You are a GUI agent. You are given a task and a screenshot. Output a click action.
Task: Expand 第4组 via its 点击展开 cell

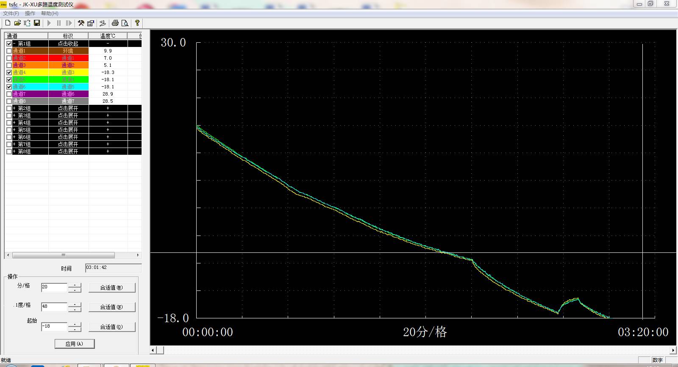point(68,123)
